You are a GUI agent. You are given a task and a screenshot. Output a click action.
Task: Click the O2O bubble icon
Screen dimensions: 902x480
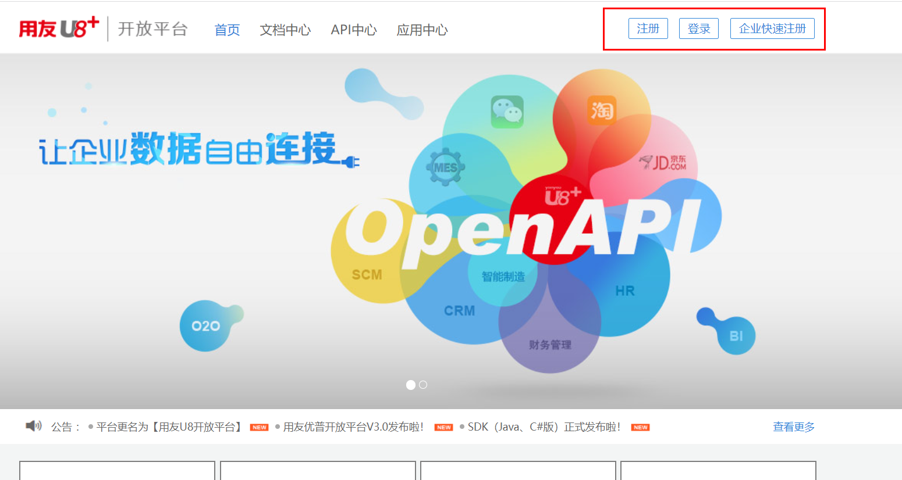[206, 326]
